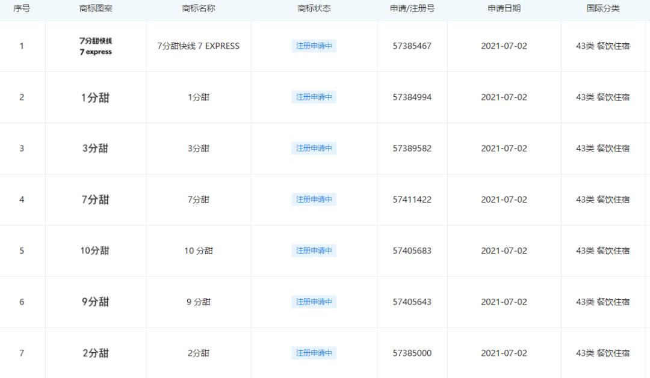Select trademark name 10 分甜 in name column
The height and width of the screenshot is (378, 650).
(198, 251)
